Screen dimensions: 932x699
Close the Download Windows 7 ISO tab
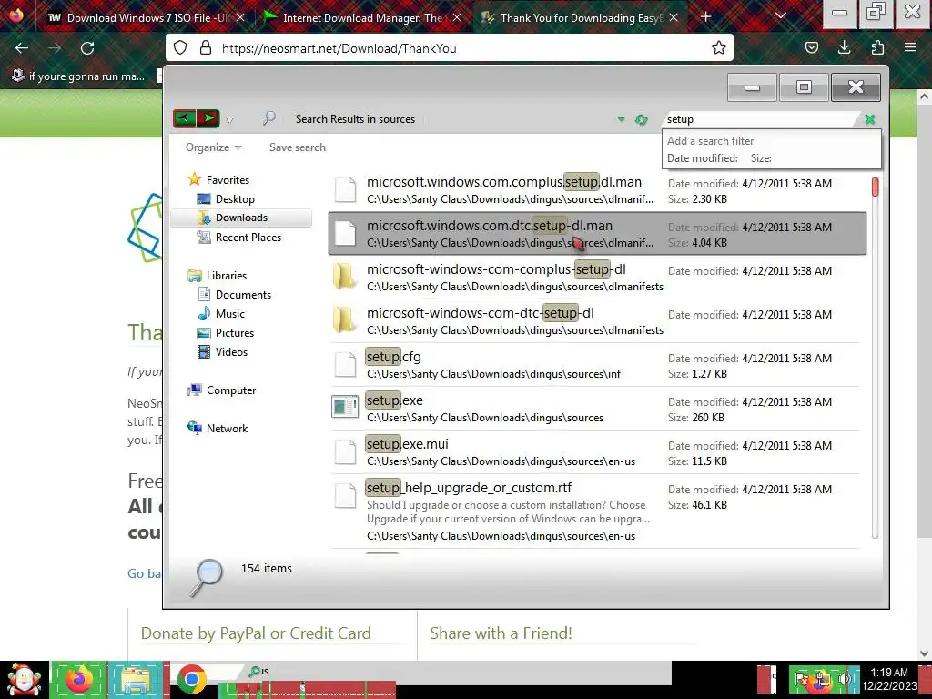tap(240, 18)
